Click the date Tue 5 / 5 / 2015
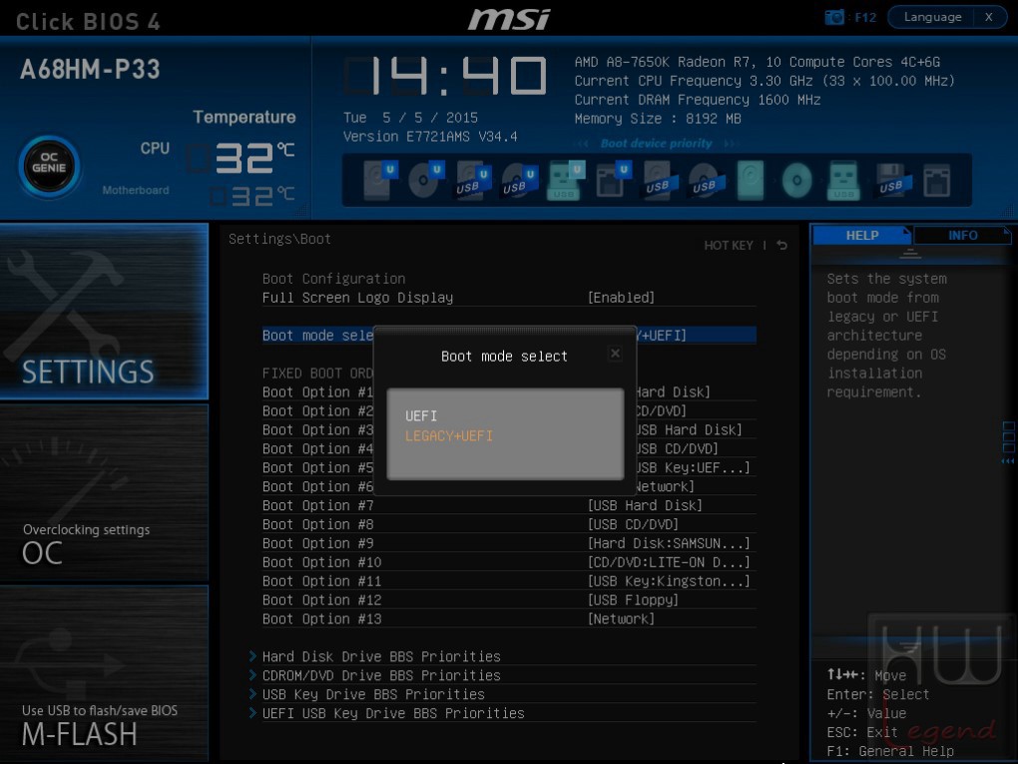Screen dimensions: 1018x764 tap(410, 118)
